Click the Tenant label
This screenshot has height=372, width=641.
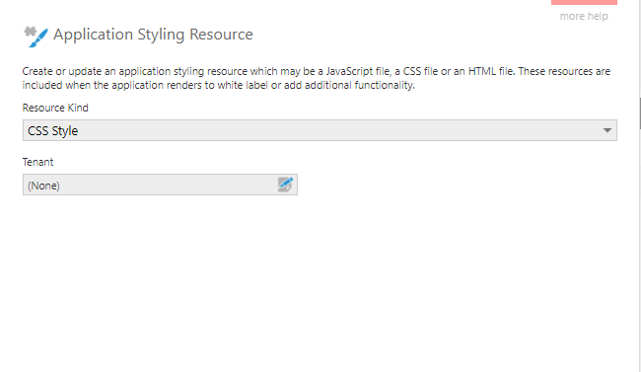(37, 162)
